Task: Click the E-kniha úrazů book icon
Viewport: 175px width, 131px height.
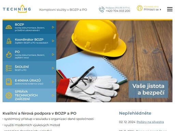Action: click(9, 82)
